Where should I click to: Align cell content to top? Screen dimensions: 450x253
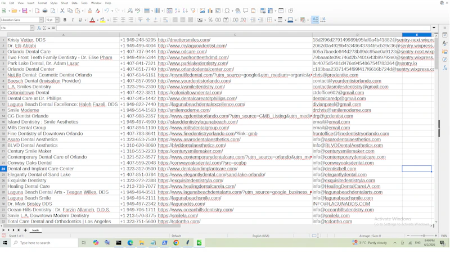point(140,20)
